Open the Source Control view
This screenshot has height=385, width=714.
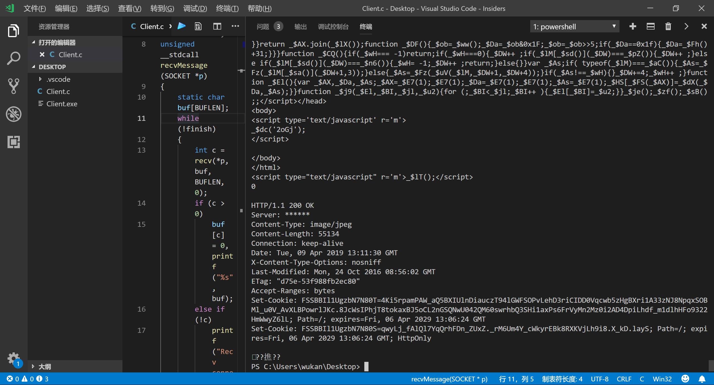13,86
